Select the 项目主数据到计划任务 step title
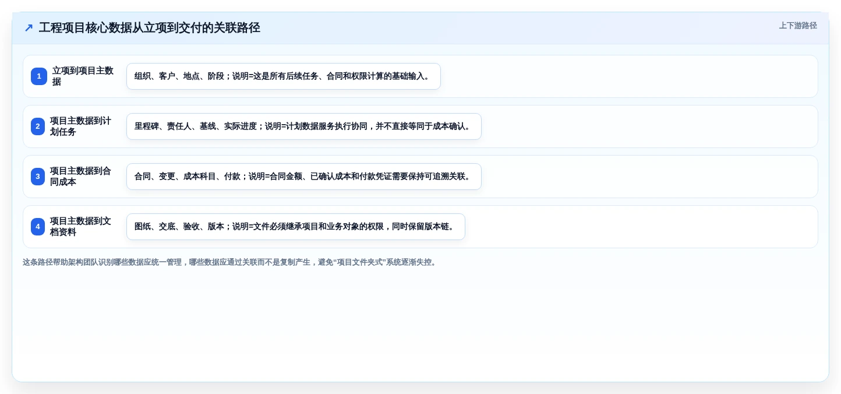 [81, 126]
